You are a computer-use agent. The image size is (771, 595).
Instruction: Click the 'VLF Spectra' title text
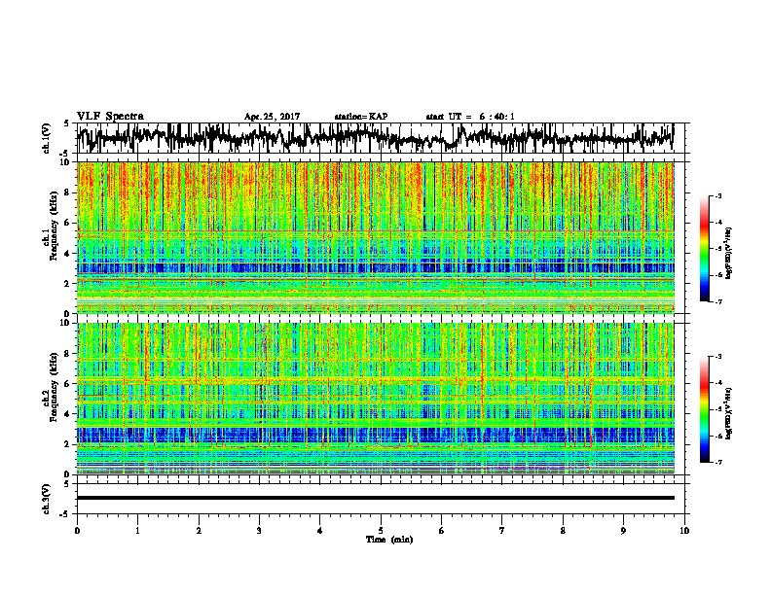pyautogui.click(x=110, y=117)
